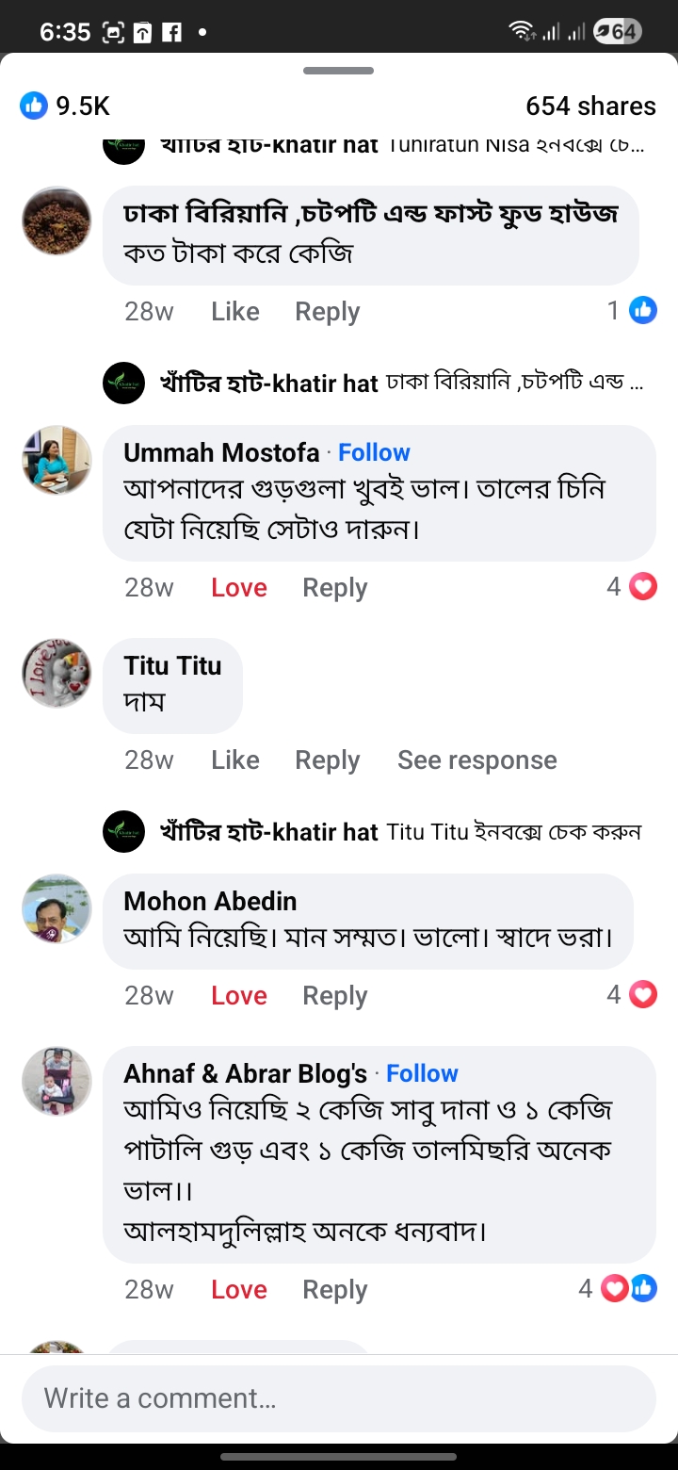This screenshot has width=678, height=1470.
Task: View heart reactions on Mohon Abedin's comment
Action: click(642, 995)
